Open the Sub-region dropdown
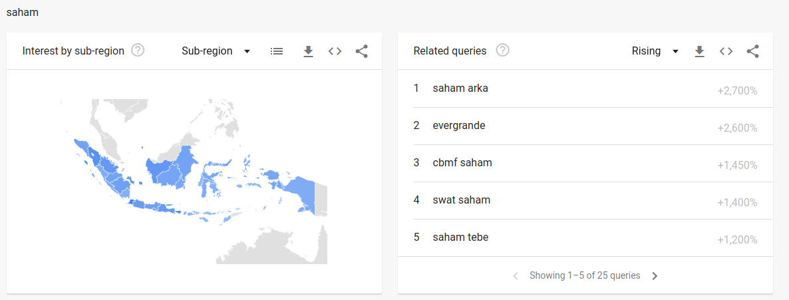The width and height of the screenshot is (789, 300). (216, 51)
